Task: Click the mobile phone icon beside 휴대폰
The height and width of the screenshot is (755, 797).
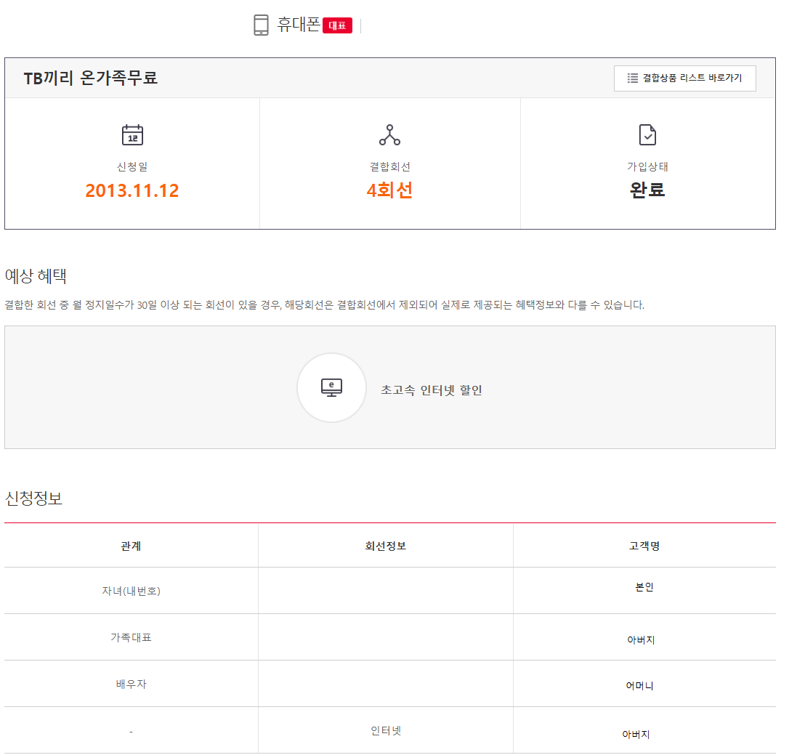Action: point(261,25)
